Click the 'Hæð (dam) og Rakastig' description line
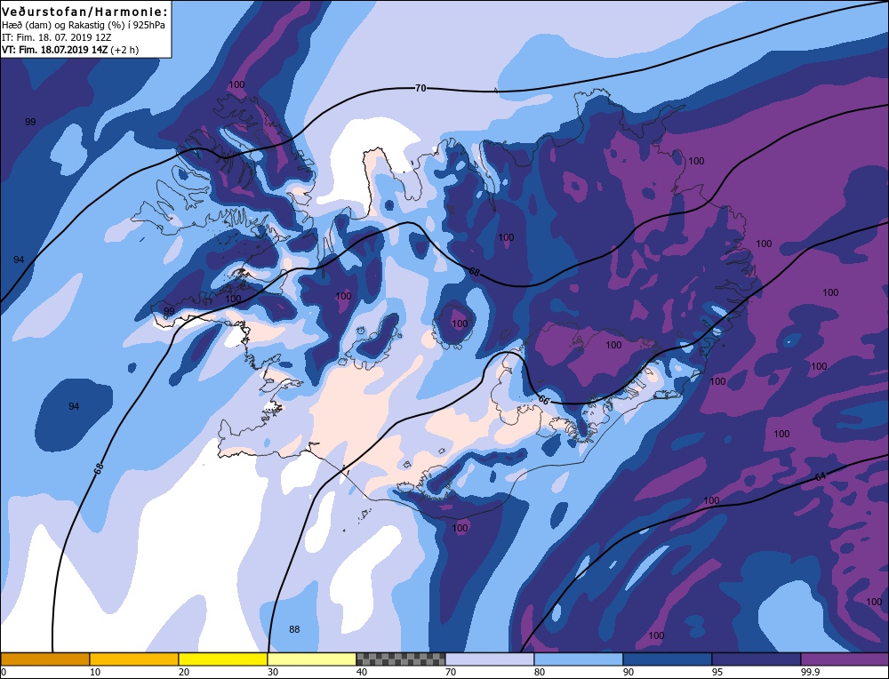The width and height of the screenshot is (889, 679). (84, 25)
